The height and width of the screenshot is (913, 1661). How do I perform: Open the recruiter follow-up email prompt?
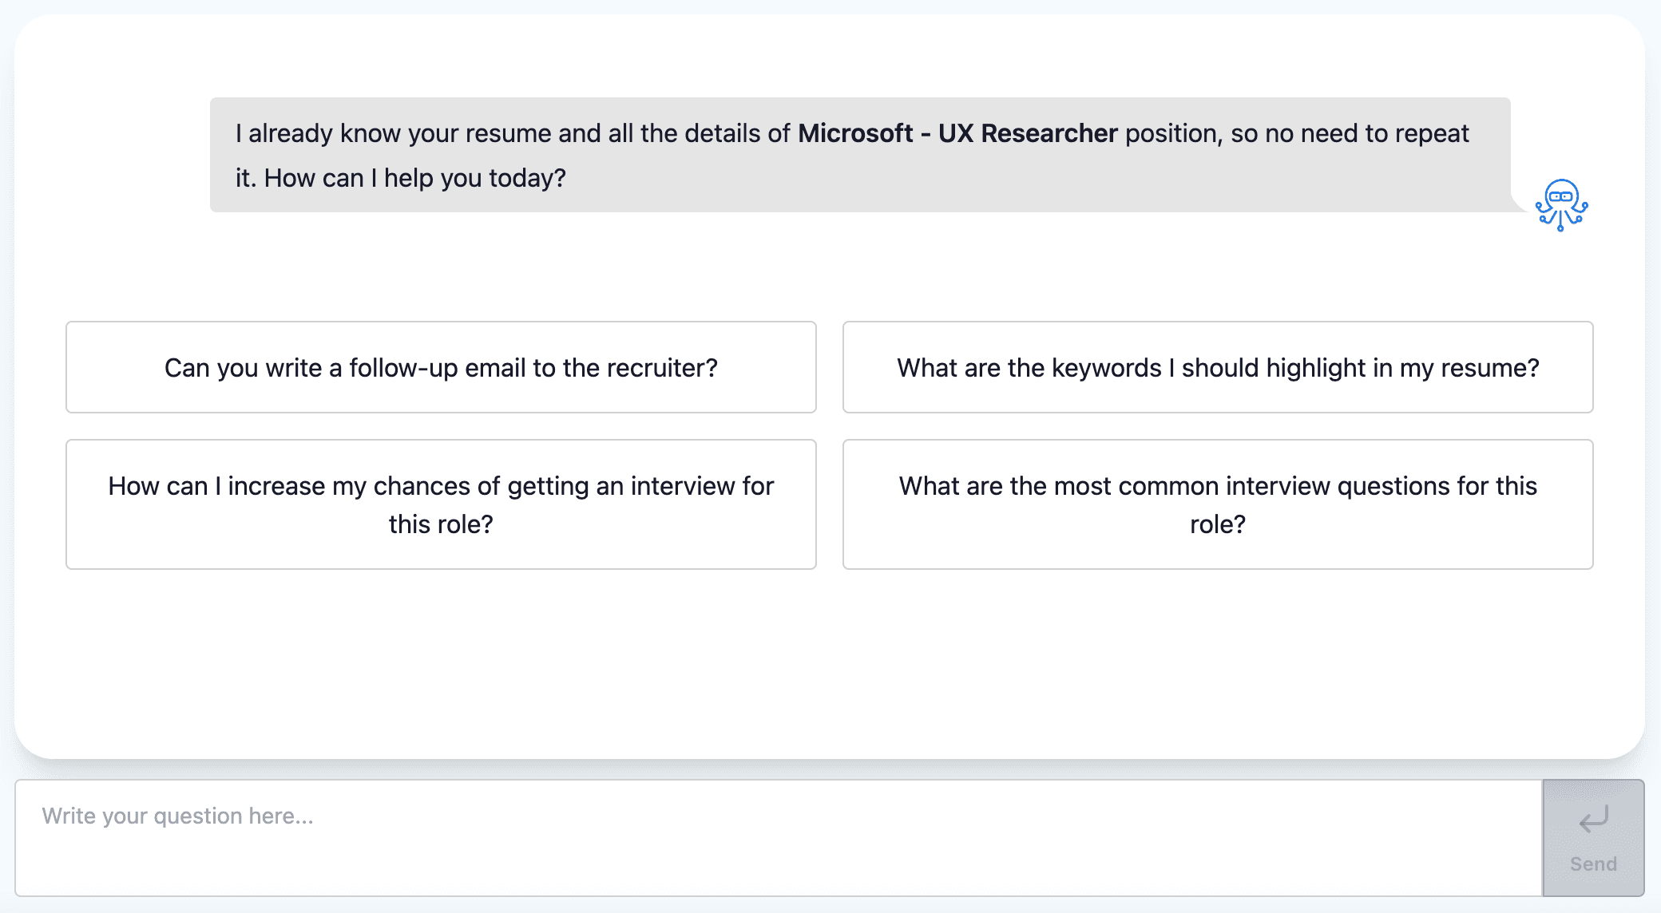(x=440, y=367)
